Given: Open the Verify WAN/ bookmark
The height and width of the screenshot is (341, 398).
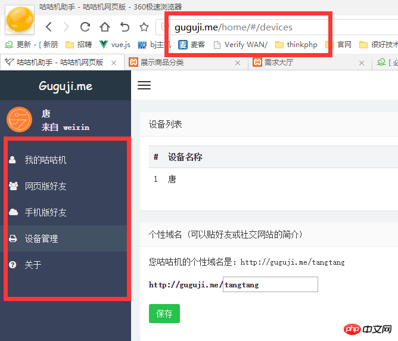Looking at the screenshot, I should click(x=241, y=45).
